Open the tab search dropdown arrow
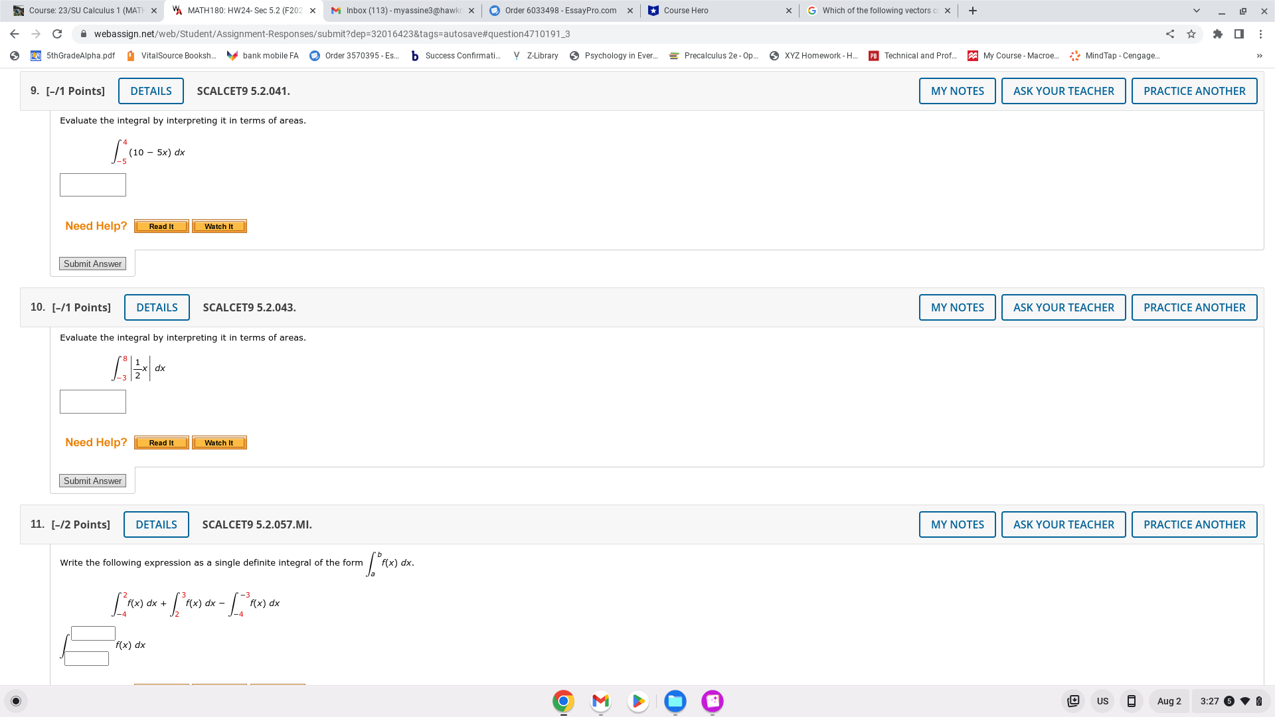The height and width of the screenshot is (717, 1275). 1197,10
